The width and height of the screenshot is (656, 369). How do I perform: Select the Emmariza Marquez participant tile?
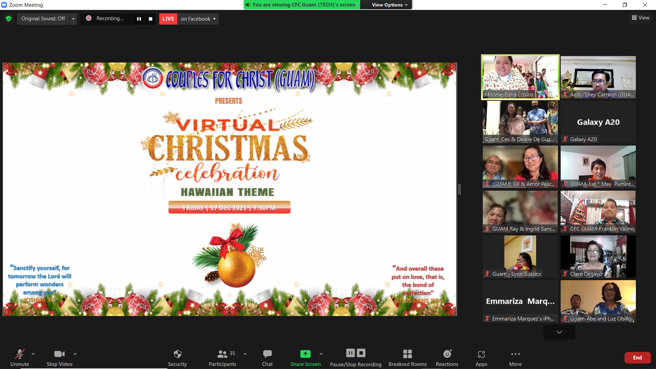coord(520,301)
